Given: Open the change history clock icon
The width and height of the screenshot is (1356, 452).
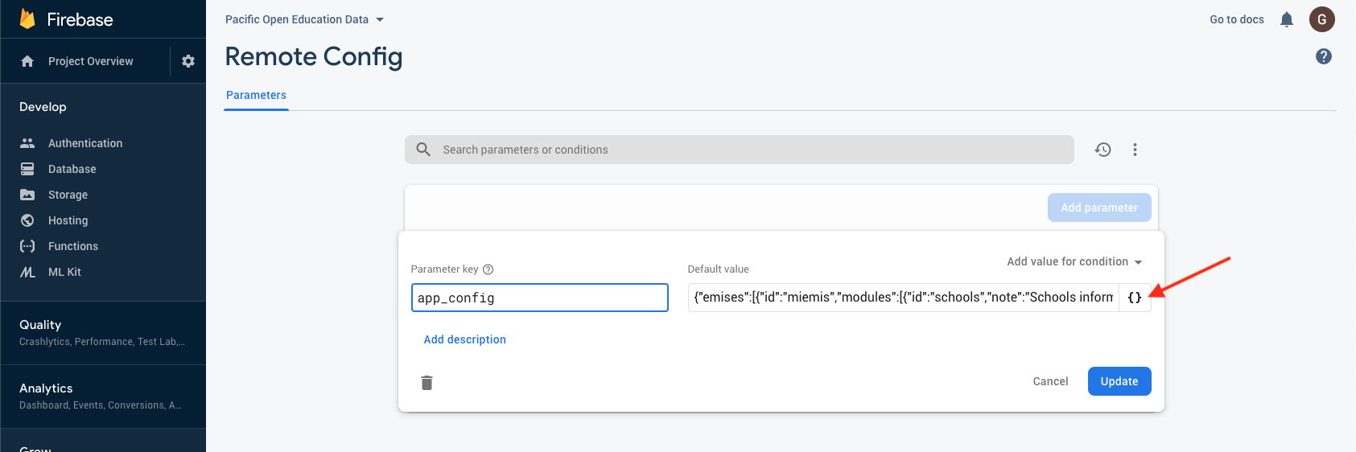Looking at the screenshot, I should pos(1103,150).
